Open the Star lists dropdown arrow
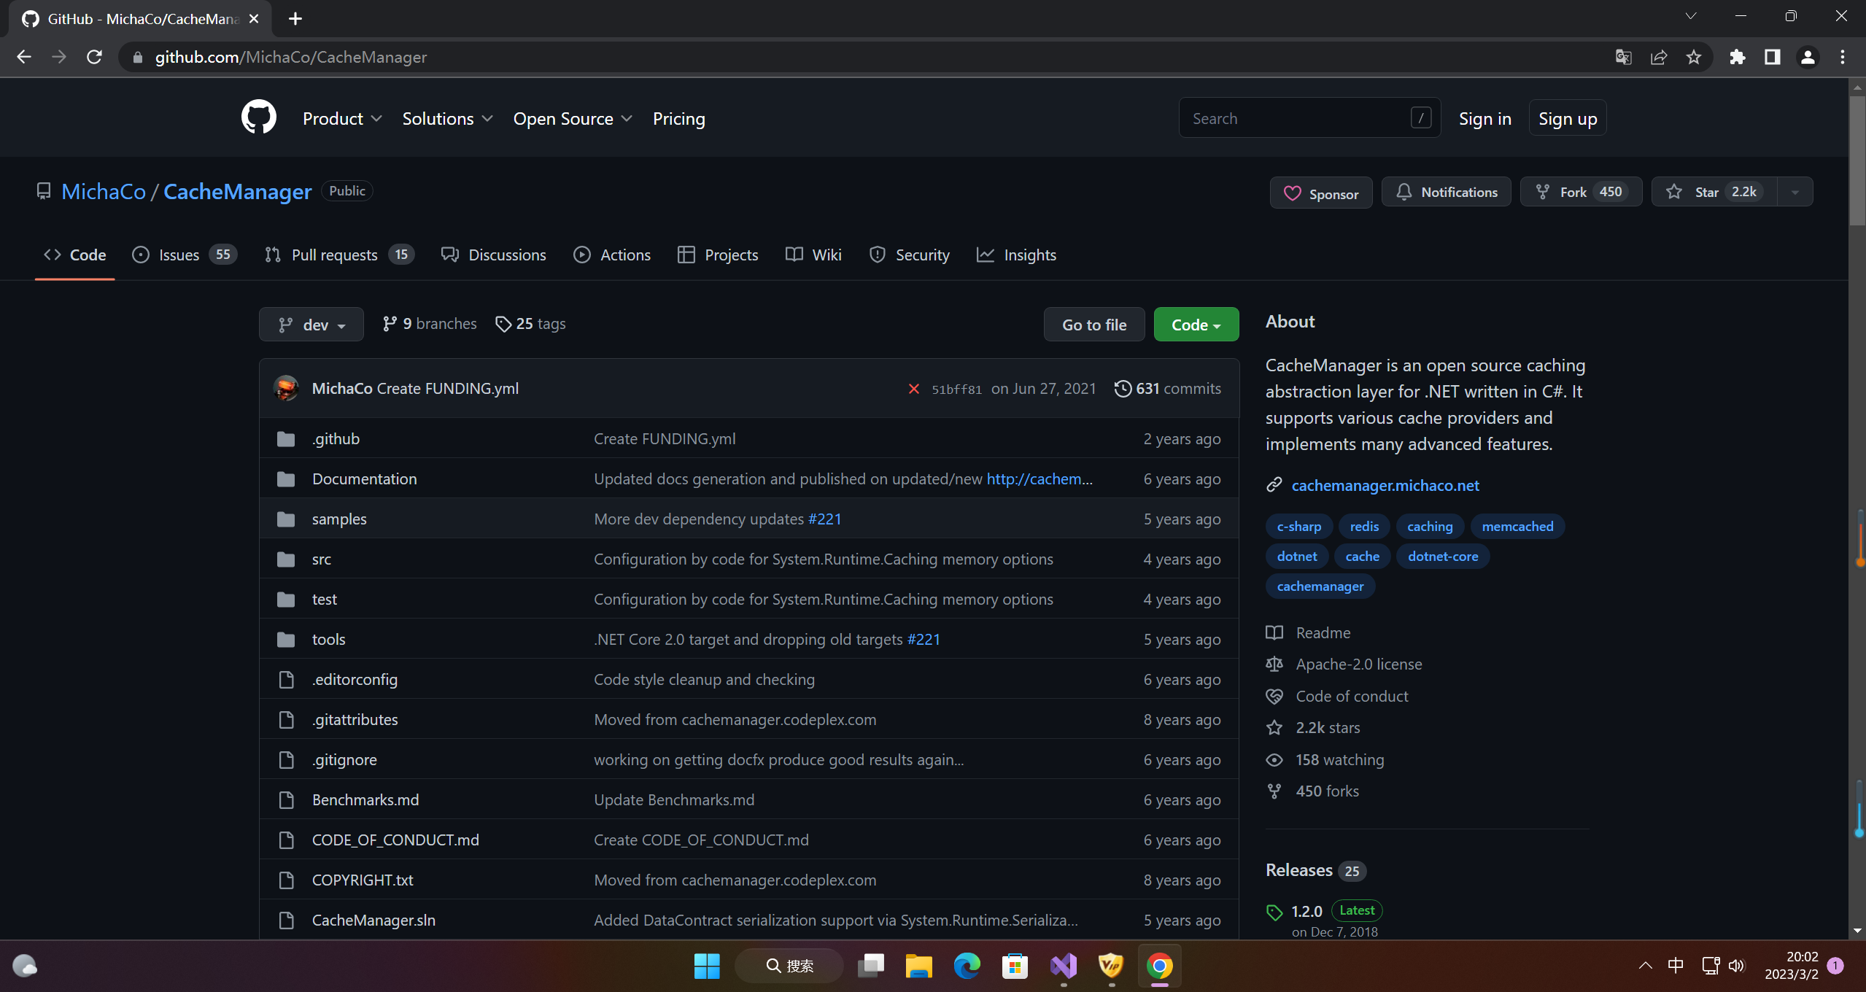The width and height of the screenshot is (1866, 992). coord(1795,192)
